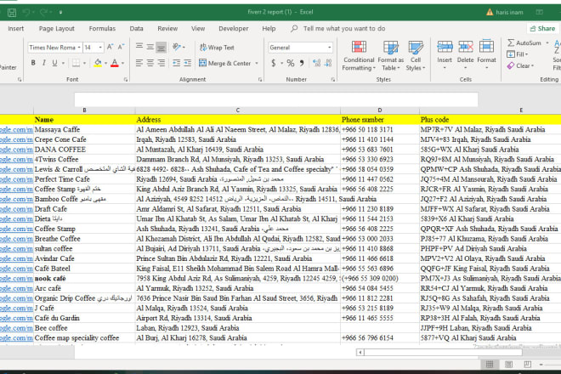
Task: Toggle Bottom Align icon
Action: coord(161,47)
